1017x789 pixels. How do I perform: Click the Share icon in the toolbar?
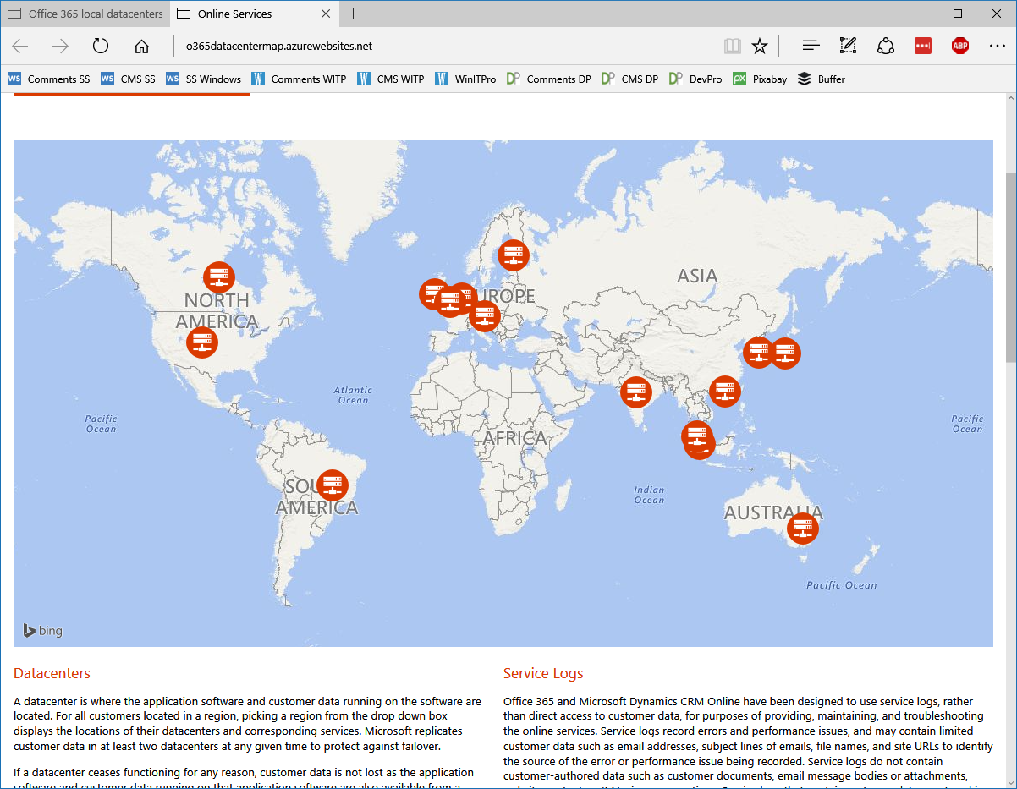coord(886,46)
